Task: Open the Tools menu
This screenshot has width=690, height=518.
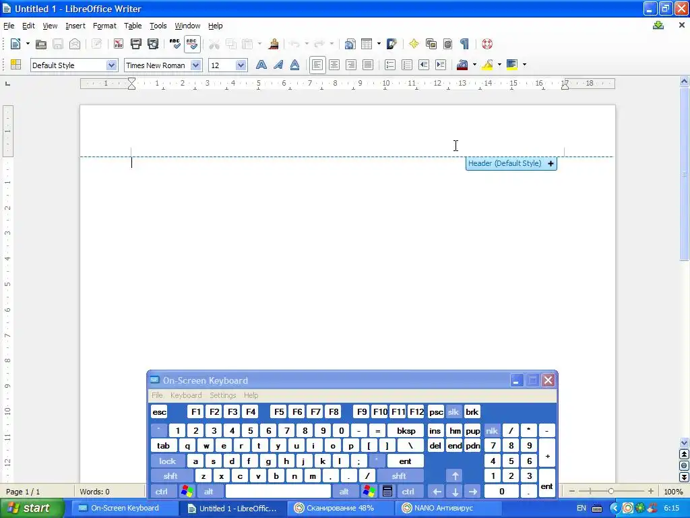Action: [x=158, y=26]
